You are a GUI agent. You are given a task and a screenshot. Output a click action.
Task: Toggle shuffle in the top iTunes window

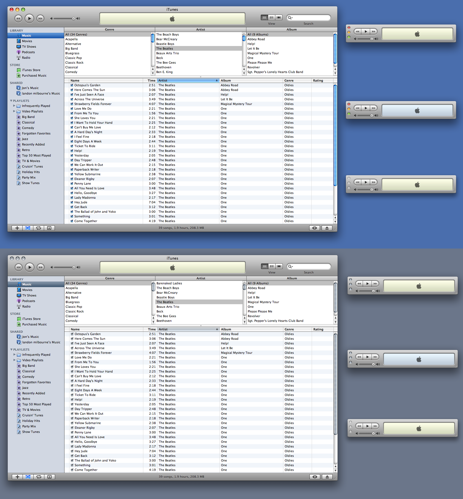[x=28, y=228]
